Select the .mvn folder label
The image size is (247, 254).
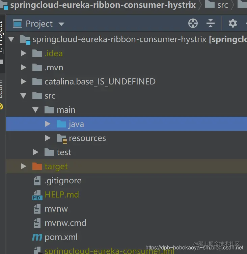click(x=54, y=68)
